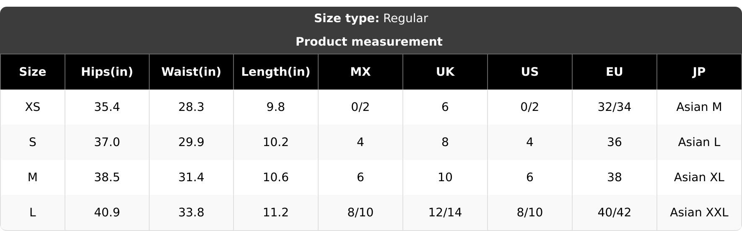Viewport: 742px width, 231px height.
Task: Click the 12/14 UK cell
Action: pos(445,213)
